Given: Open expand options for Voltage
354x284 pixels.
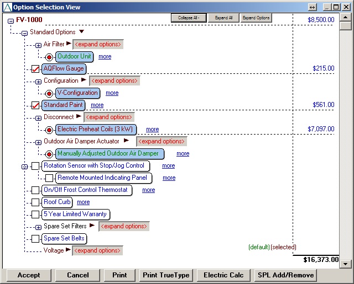Looking at the screenshot, I should 98,250.
